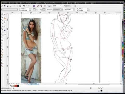125x94 pixels.
Task: Click the nudge offset value field
Action: [x=70, y=9]
